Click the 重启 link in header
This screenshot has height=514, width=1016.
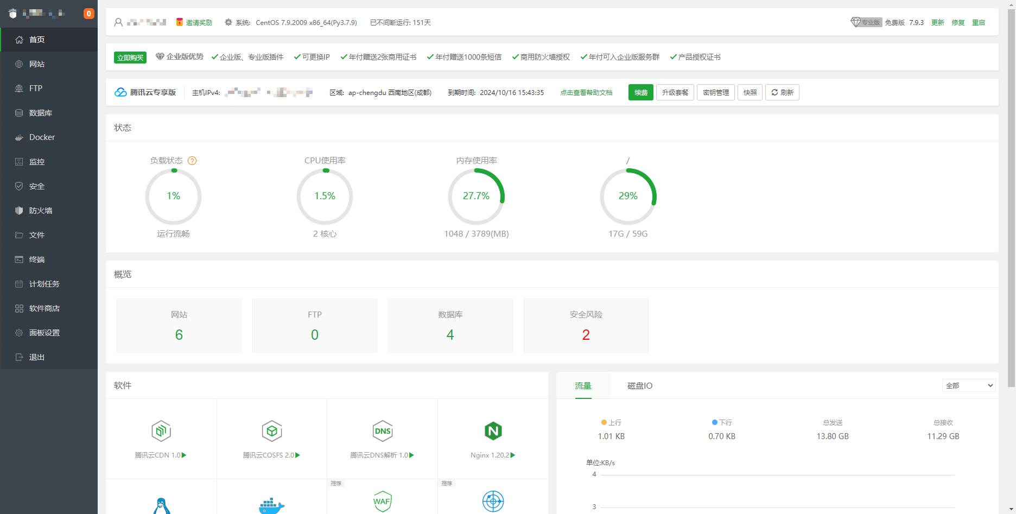979,22
